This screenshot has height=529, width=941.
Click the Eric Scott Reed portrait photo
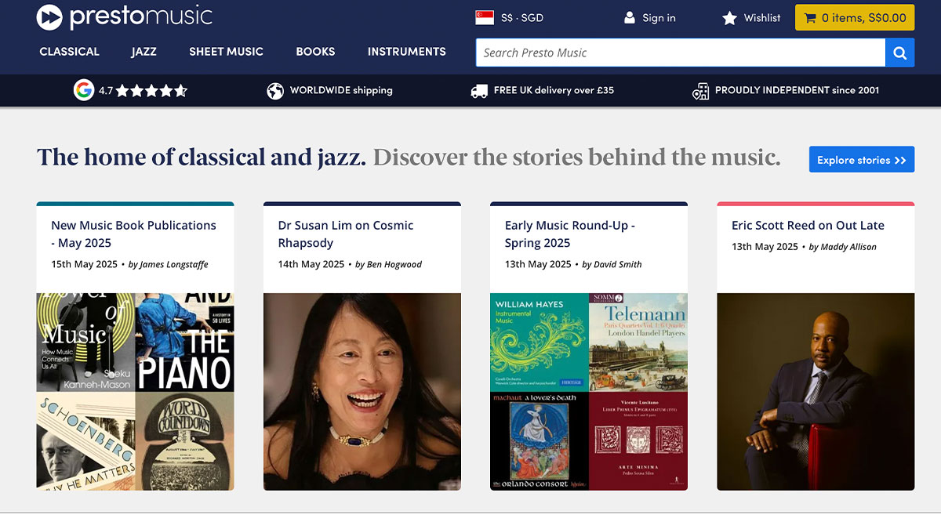(816, 392)
